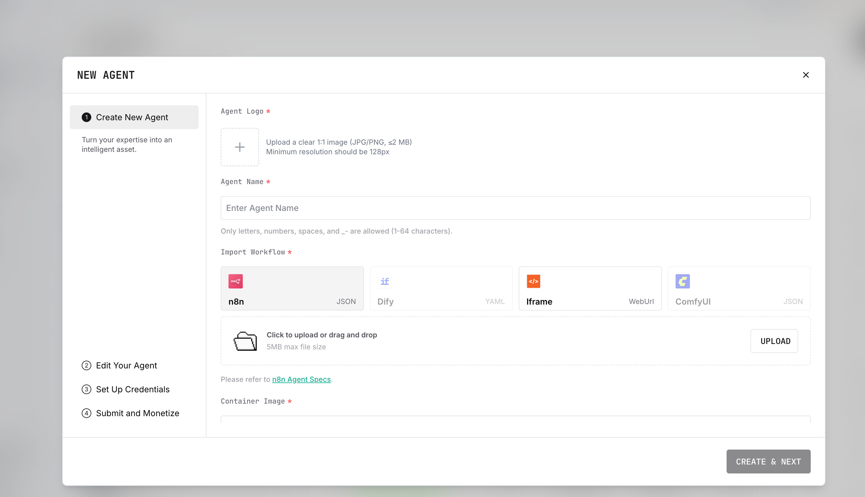Open the n8n Agent Specs link
865x497 pixels.
pyautogui.click(x=301, y=379)
